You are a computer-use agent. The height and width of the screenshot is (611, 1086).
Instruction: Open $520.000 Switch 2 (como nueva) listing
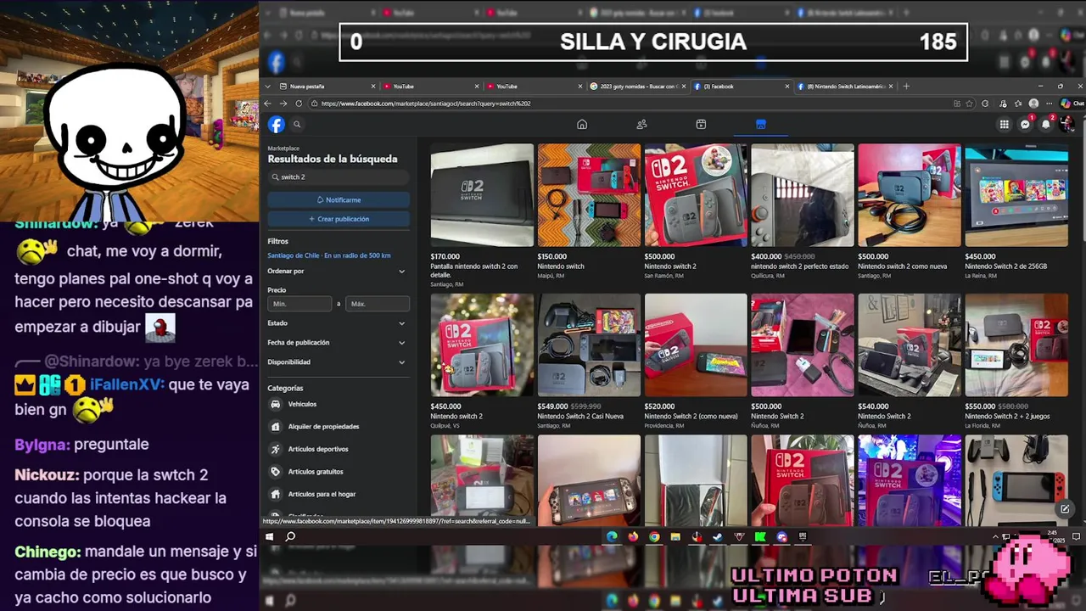pyautogui.click(x=696, y=362)
